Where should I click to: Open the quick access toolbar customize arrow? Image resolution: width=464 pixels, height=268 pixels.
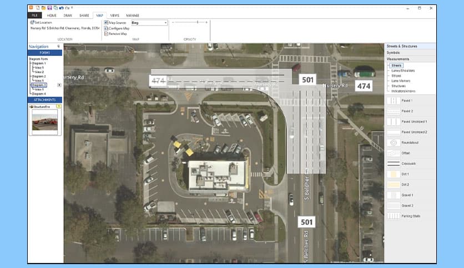pos(72,8)
